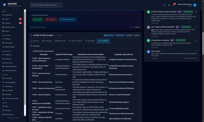The width and height of the screenshot is (204, 122).
Task: Click the T1134 Access Token Manipulation cell
Action: (43, 67)
